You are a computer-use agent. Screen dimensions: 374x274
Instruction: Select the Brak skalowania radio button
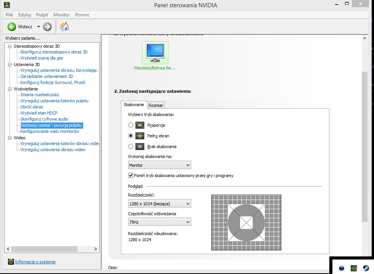pyautogui.click(x=131, y=147)
